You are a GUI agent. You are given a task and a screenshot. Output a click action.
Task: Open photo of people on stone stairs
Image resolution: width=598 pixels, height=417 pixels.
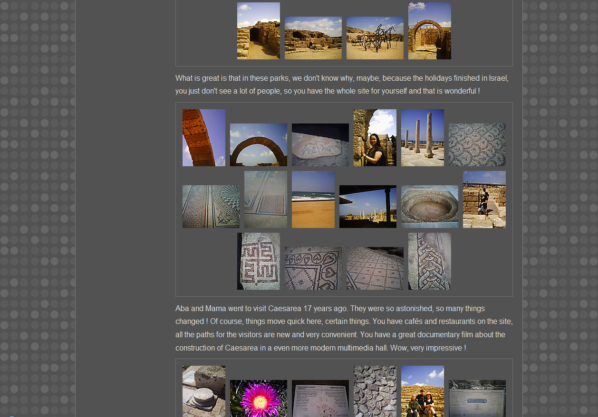[x=484, y=199]
